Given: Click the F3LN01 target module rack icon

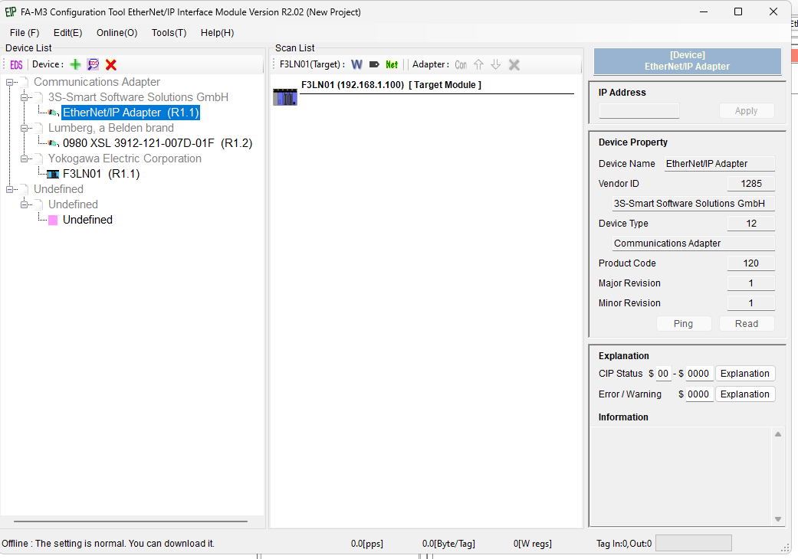Looking at the screenshot, I should coord(285,96).
